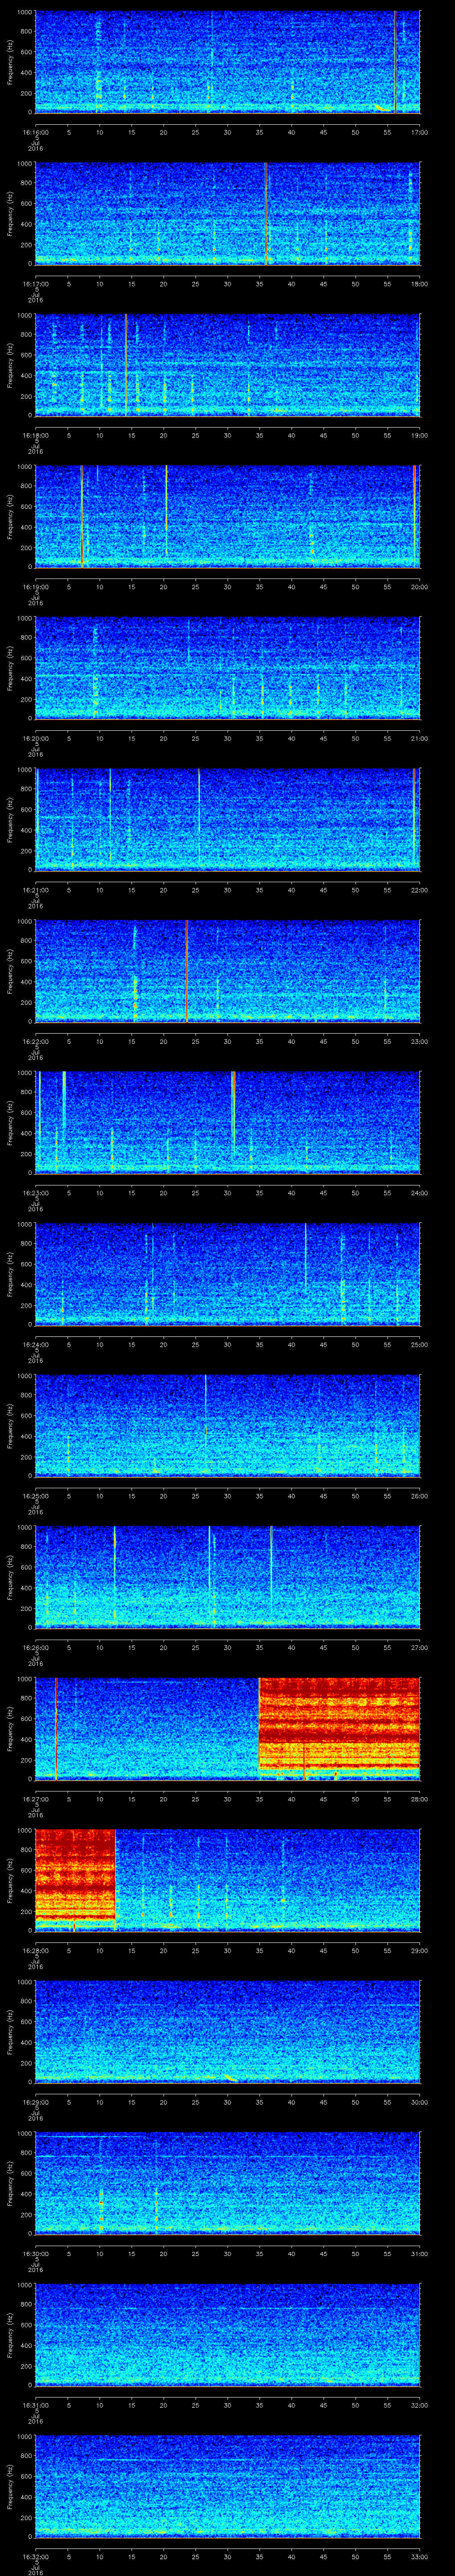Click the 16:18:00 start time label
The image size is (455, 2576).
point(35,436)
